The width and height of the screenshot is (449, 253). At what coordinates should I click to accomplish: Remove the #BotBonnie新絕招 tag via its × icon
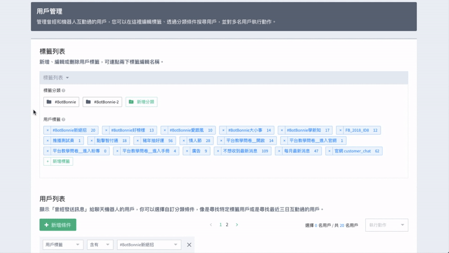pyautogui.click(x=48, y=130)
